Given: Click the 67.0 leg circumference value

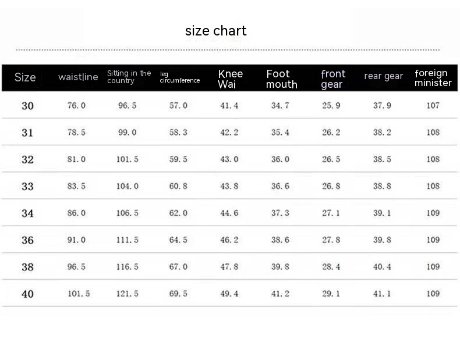Looking at the screenshot, I should 178,267.
